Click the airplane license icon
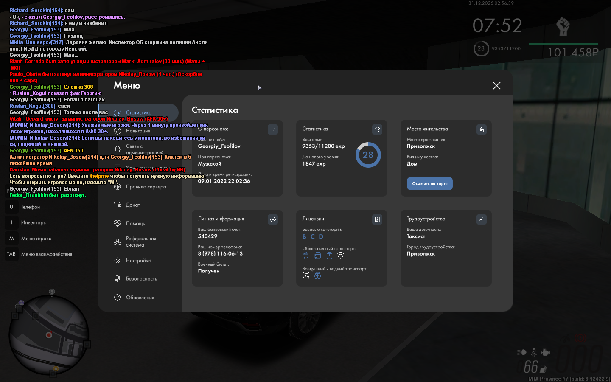Screen dimensions: 611x382 [306, 276]
